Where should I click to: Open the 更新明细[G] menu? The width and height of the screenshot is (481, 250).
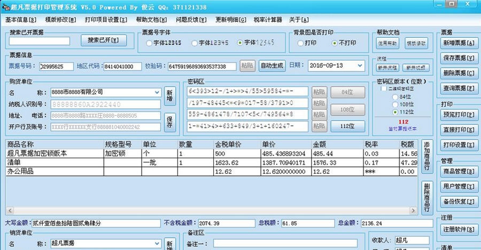[x=231, y=20]
